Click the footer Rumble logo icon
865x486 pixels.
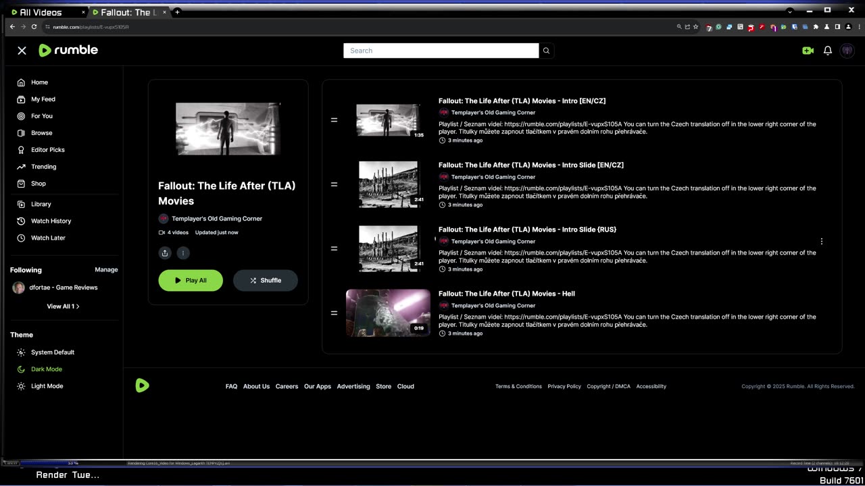click(x=142, y=385)
